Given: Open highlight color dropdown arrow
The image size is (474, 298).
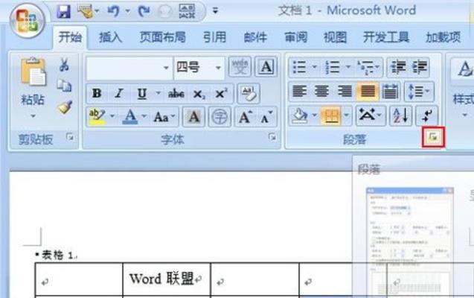Looking at the screenshot, I should point(112,116).
